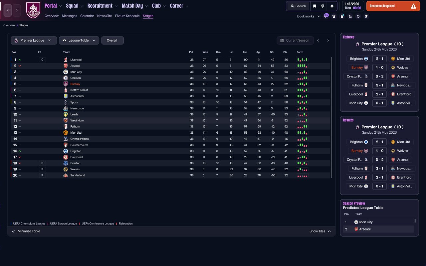Go back using the left arrow button
Viewport: 426px width, 266px height.
[x=8, y=10]
